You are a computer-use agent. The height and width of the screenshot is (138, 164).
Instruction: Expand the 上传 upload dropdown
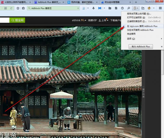pyautogui.click(x=107, y=20)
